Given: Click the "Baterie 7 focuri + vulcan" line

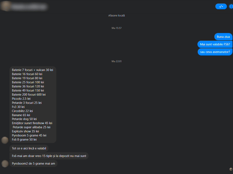Looking at the screenshot, I should [32, 70].
